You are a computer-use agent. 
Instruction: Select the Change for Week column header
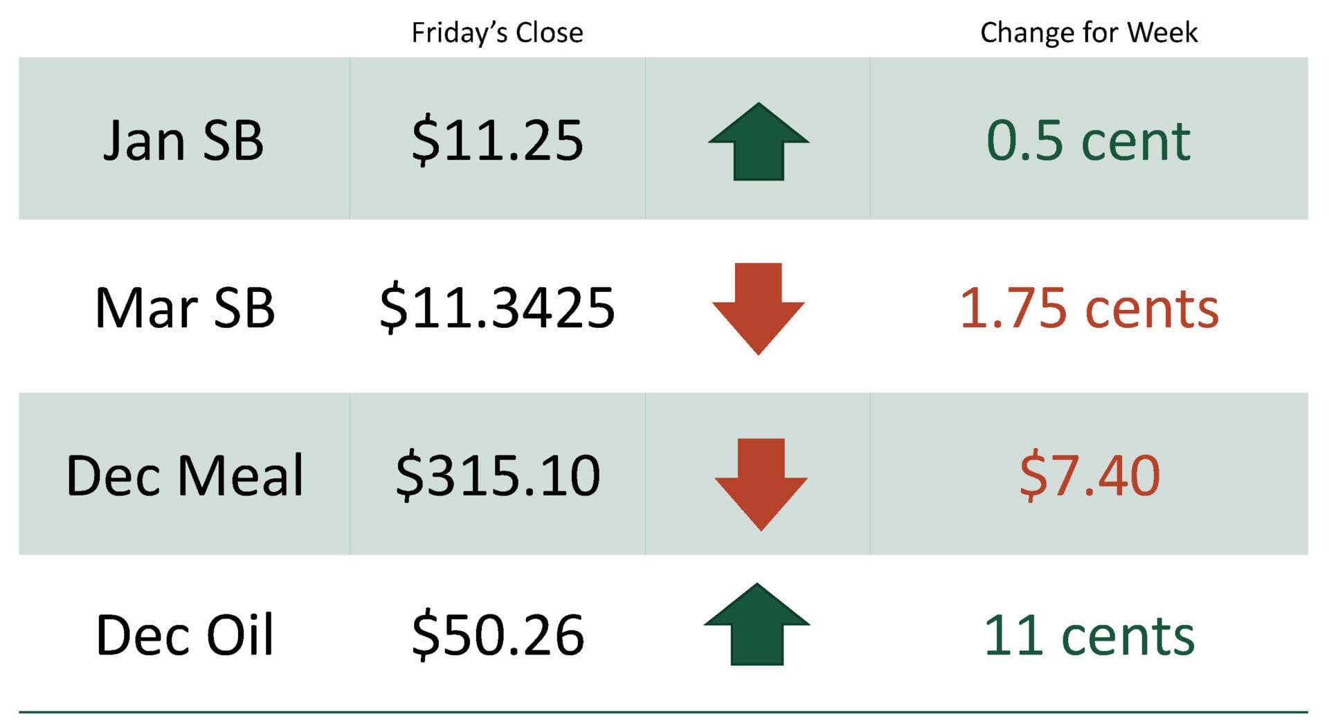pyautogui.click(x=1089, y=33)
